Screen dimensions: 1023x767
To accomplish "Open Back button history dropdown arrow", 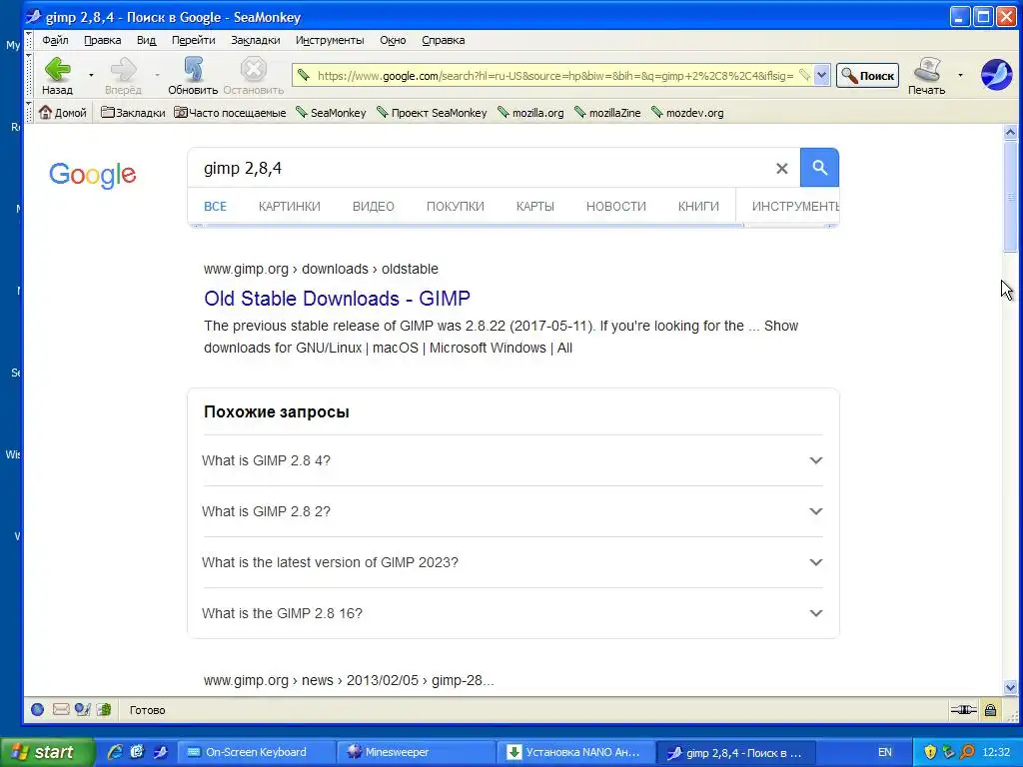I will point(91,75).
